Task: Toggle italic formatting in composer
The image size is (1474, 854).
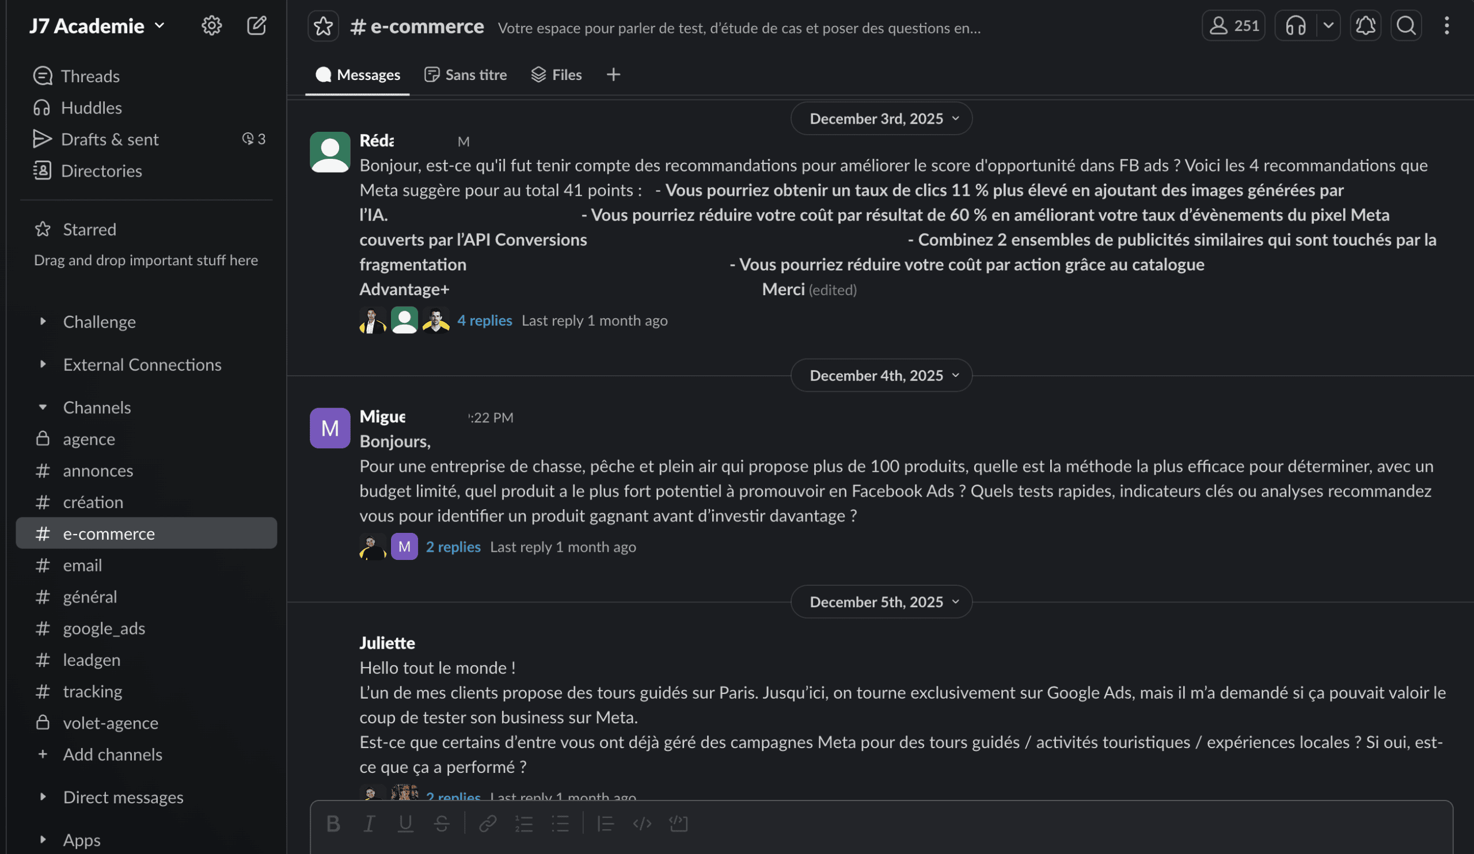Action: click(x=369, y=823)
